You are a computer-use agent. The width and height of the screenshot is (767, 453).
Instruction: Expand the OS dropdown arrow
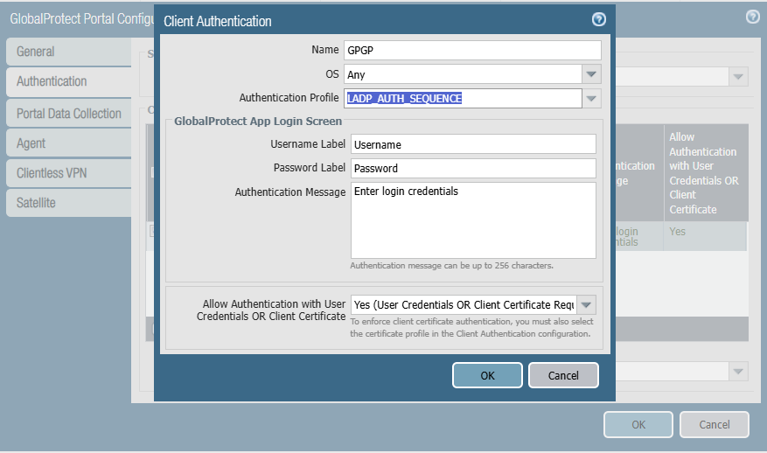coord(591,74)
